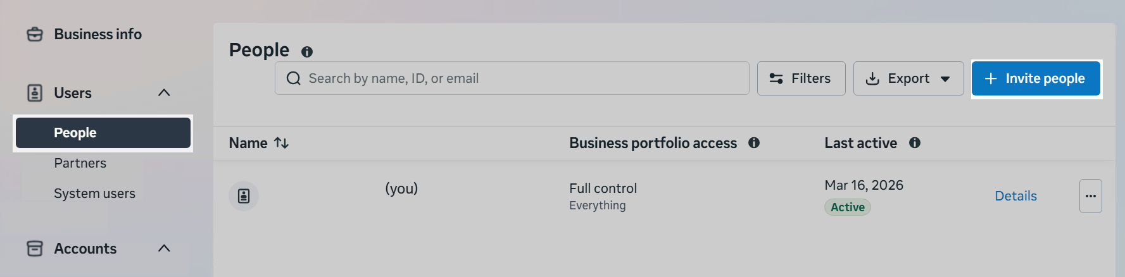Click the Invite people button
1125x277 pixels.
1036,78
